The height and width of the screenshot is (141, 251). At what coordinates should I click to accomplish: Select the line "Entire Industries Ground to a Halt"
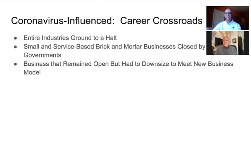tap(70, 38)
